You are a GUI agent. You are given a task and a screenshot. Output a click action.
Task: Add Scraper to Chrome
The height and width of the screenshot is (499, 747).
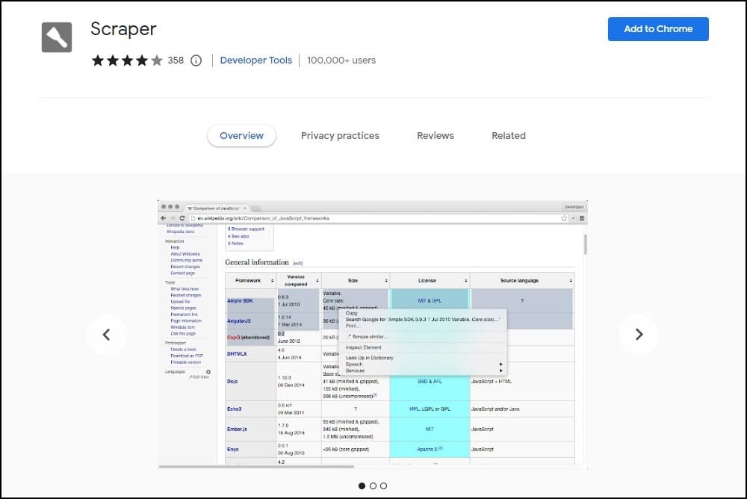(658, 29)
